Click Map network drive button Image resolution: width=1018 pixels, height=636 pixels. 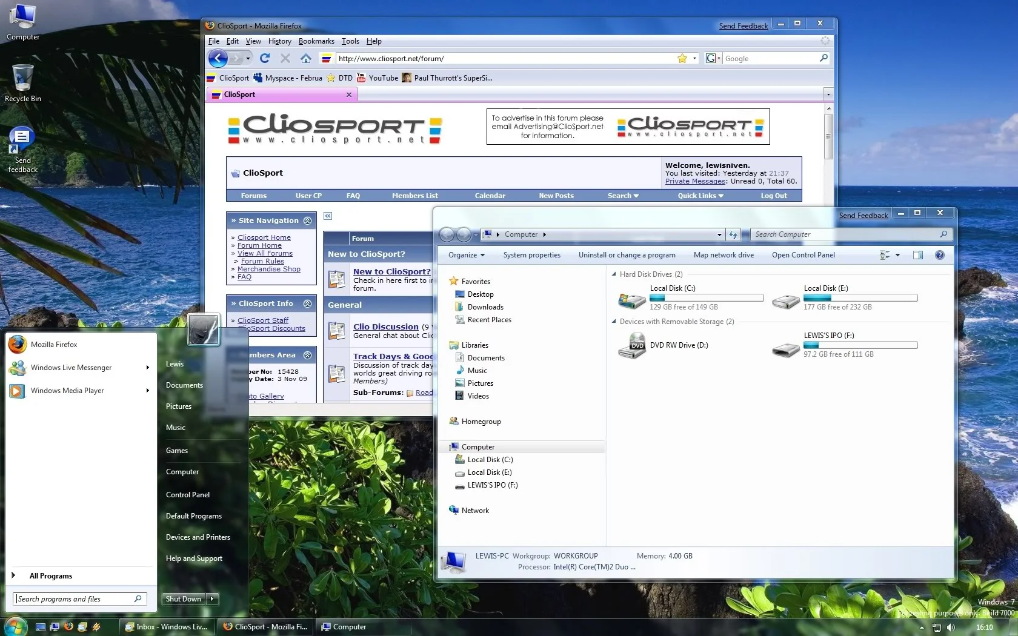(724, 255)
